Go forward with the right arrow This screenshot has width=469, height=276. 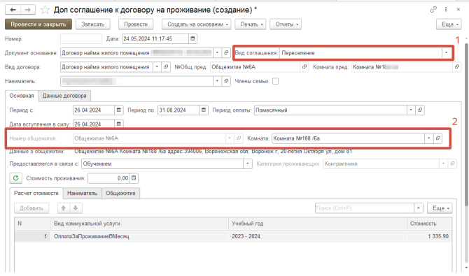[x=28, y=10]
